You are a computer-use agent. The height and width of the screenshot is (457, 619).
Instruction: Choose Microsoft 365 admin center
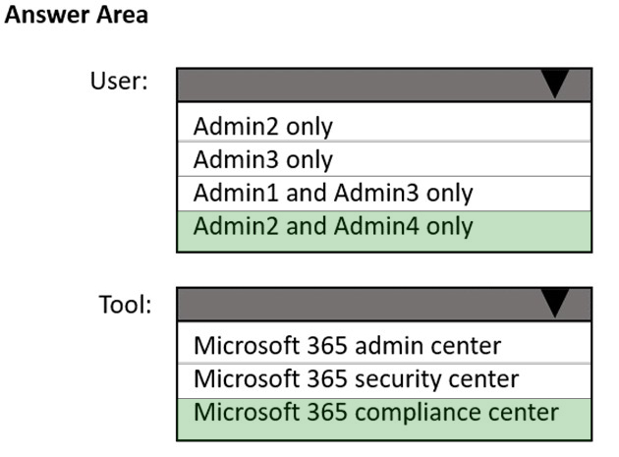click(384, 343)
